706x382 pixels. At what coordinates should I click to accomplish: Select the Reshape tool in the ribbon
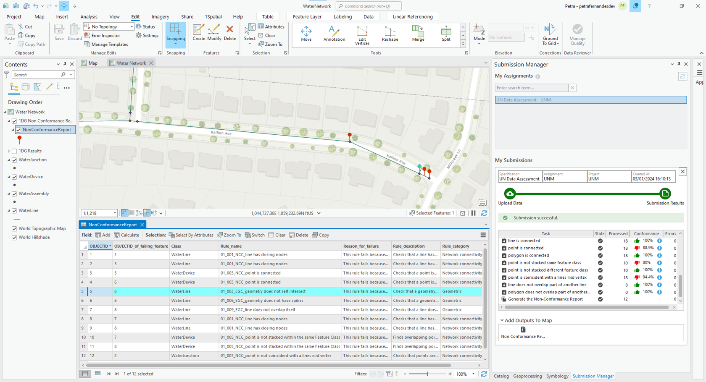click(x=390, y=34)
